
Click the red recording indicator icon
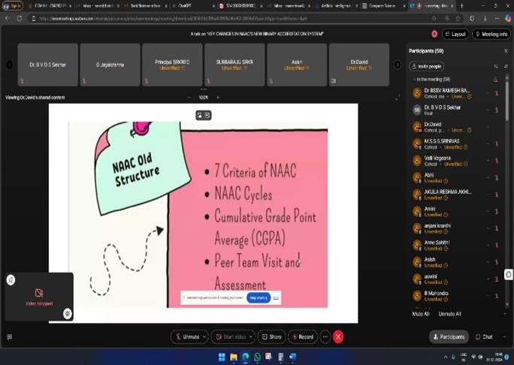click(x=434, y=34)
